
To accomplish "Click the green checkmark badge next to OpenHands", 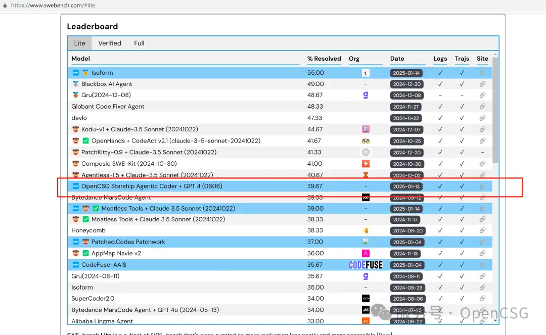I will (x=85, y=141).
